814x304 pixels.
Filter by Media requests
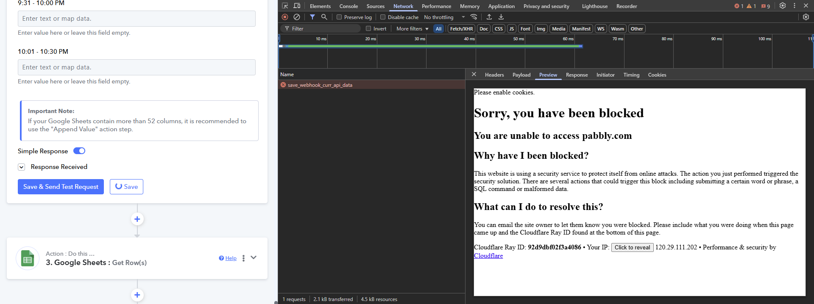(558, 29)
